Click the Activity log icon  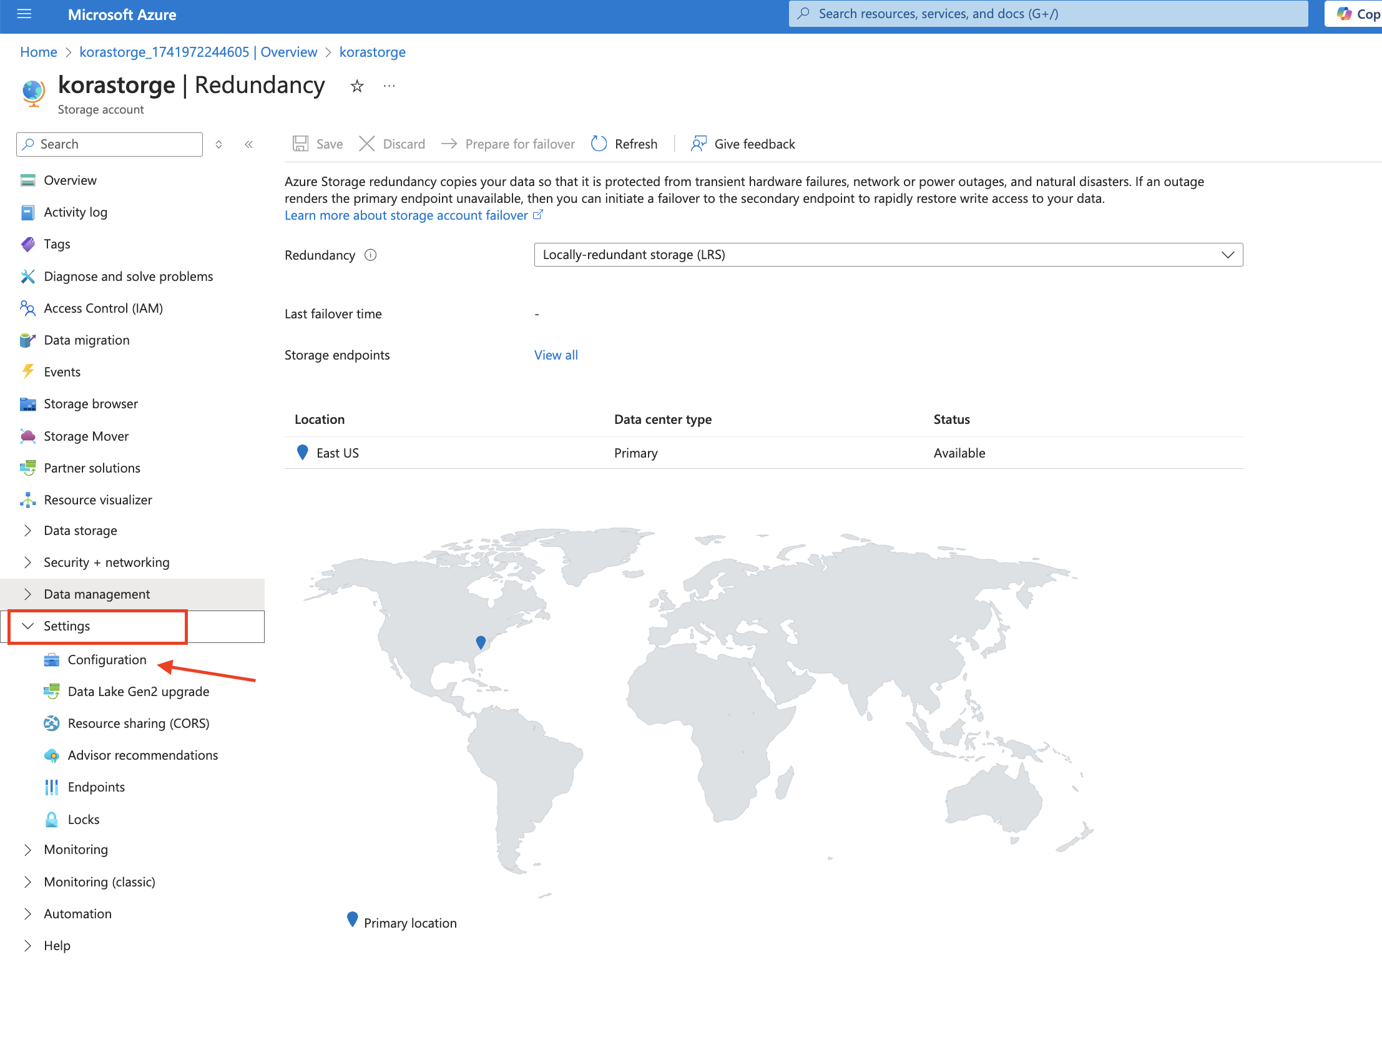click(27, 212)
